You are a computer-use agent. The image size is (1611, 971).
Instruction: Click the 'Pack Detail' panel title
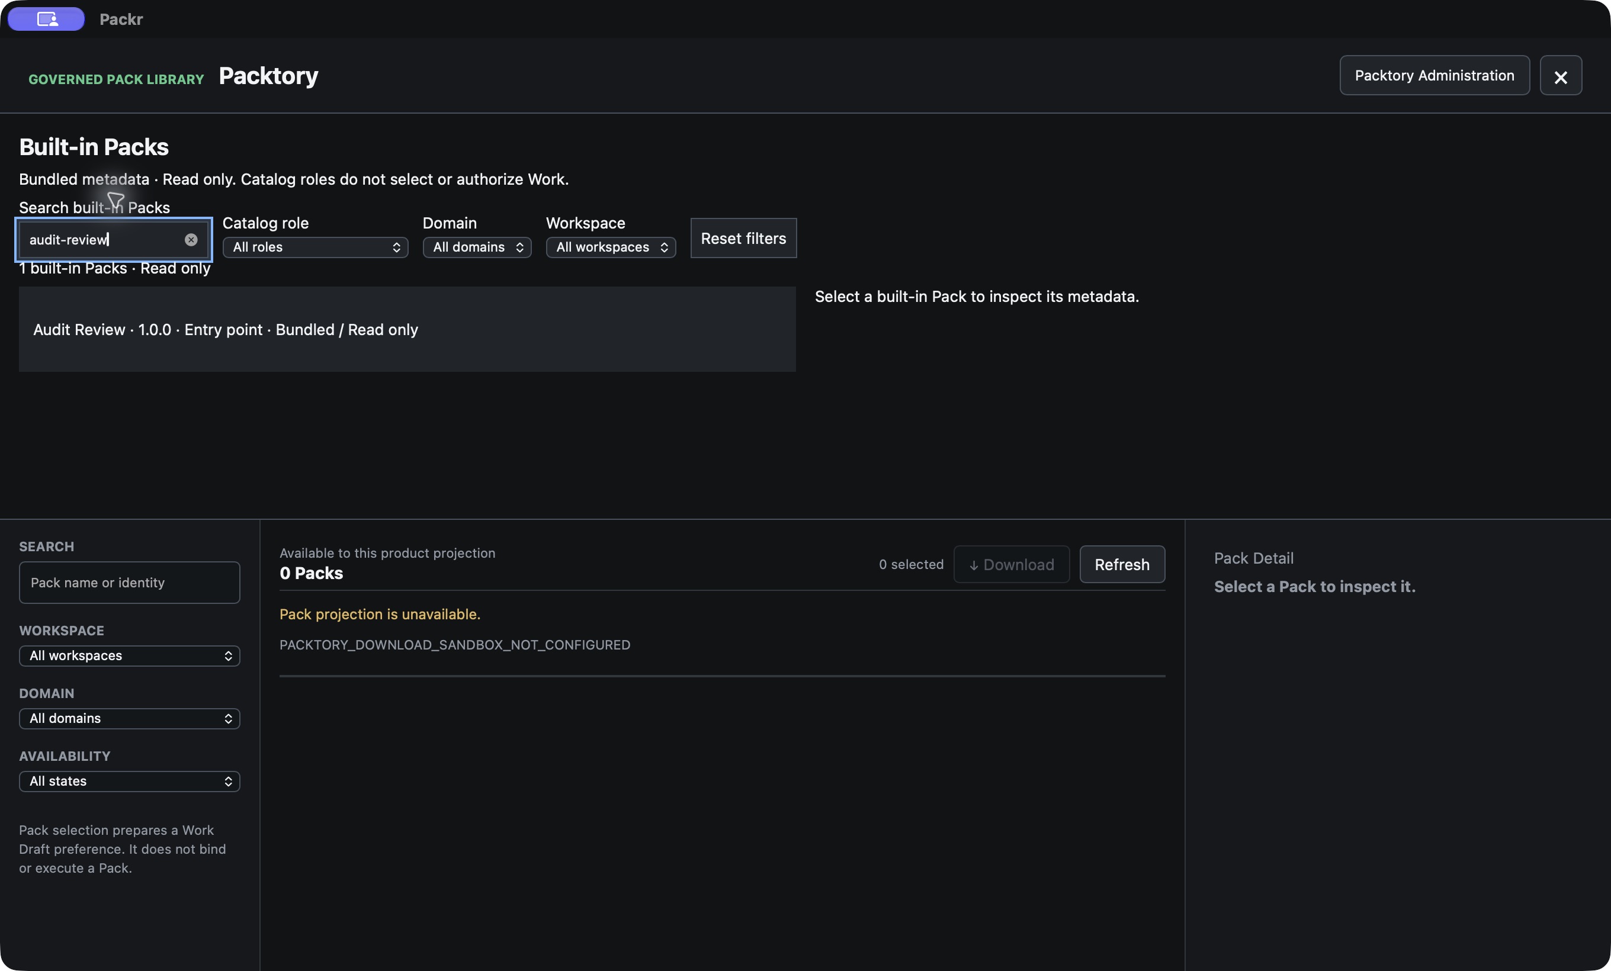pyautogui.click(x=1253, y=558)
